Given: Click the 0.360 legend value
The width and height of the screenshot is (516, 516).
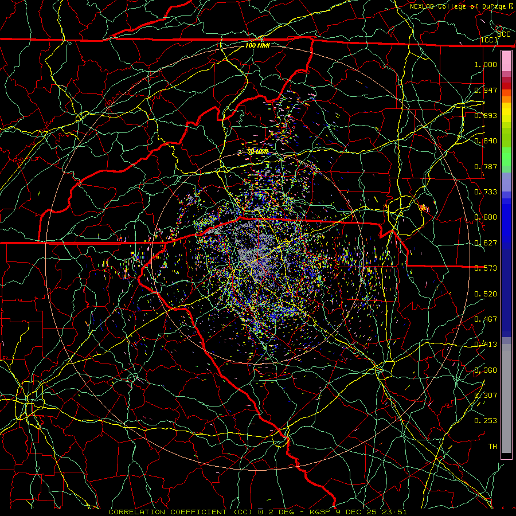Looking at the screenshot, I should [x=486, y=370].
